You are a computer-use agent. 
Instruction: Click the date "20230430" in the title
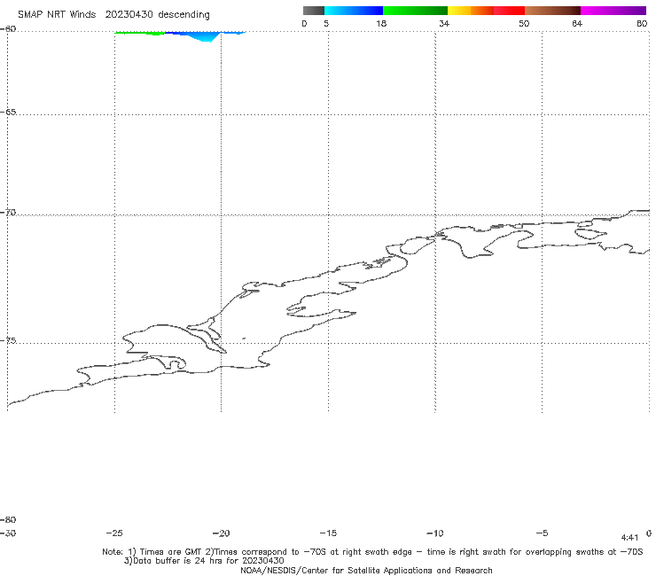[x=129, y=15]
